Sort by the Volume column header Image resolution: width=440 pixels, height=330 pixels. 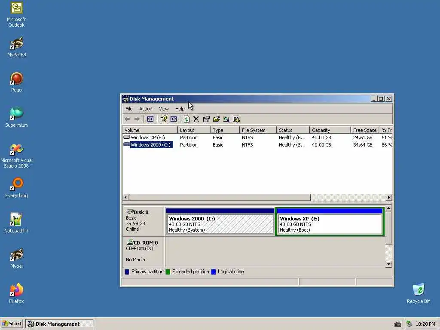[x=150, y=130]
